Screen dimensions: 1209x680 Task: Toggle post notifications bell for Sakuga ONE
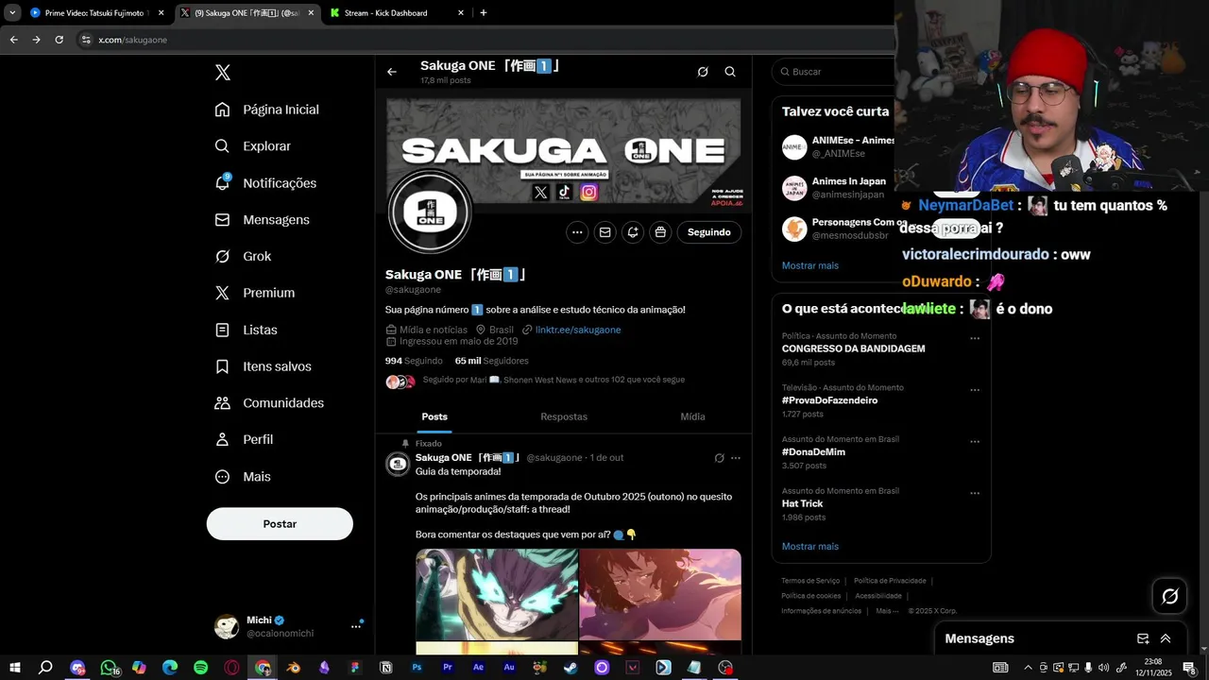(x=633, y=232)
